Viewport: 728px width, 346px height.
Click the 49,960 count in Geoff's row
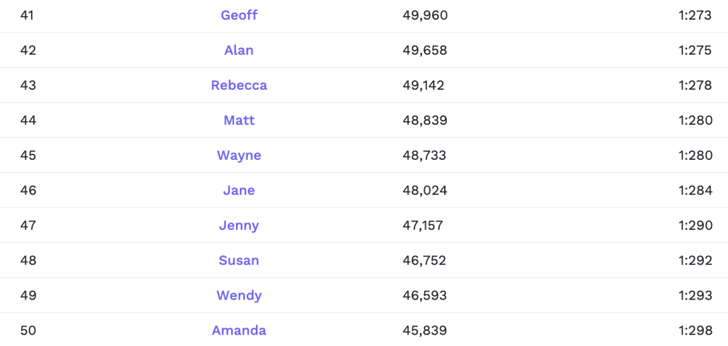point(425,15)
